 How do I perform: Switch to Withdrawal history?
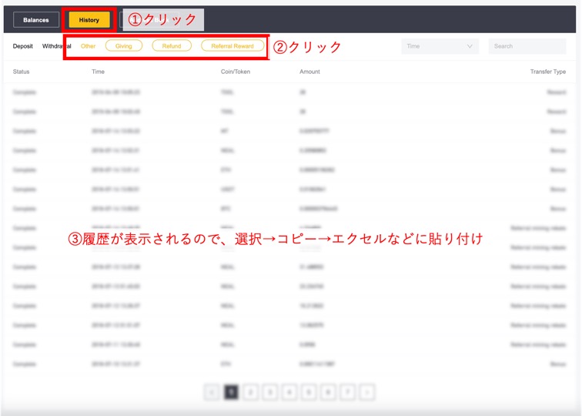pos(56,46)
